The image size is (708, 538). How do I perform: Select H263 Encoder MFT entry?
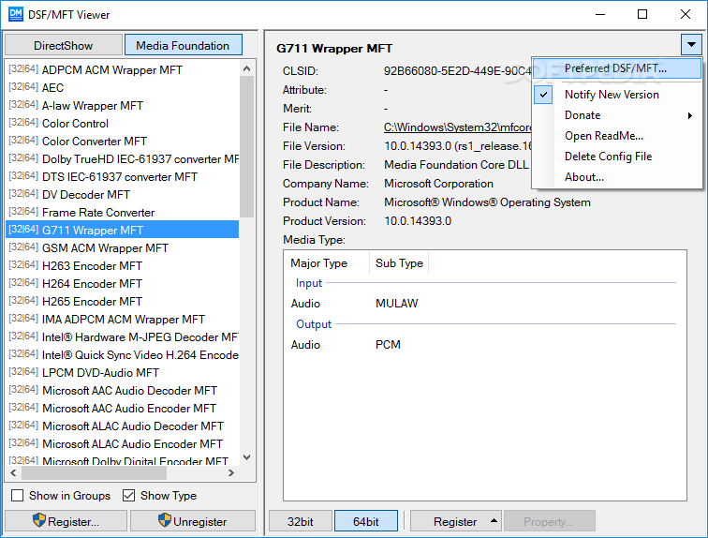coord(123,265)
